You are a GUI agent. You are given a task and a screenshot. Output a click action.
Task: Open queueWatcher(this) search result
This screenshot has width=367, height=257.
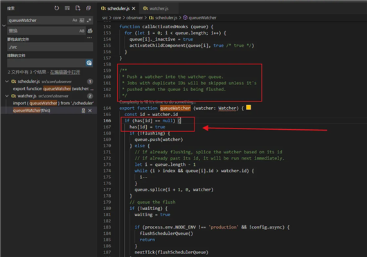click(x=31, y=111)
